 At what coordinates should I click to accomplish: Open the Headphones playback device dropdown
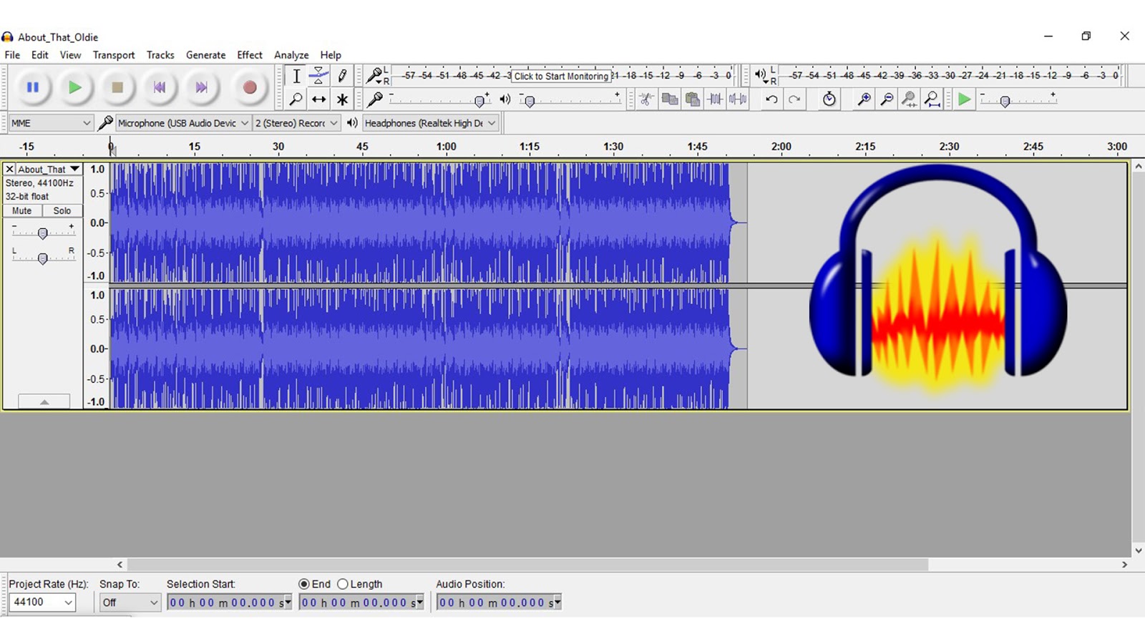pyautogui.click(x=430, y=123)
